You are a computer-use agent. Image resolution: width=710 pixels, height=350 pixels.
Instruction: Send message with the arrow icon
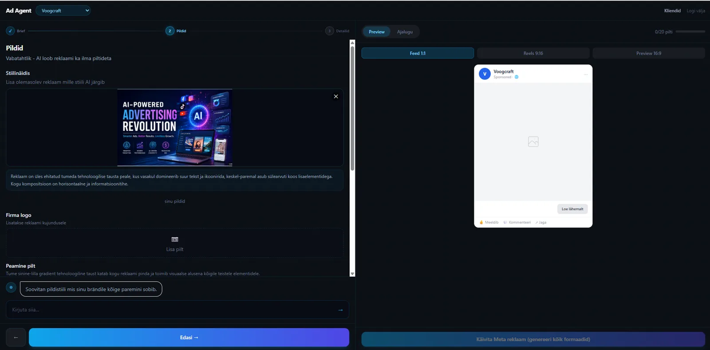click(x=340, y=310)
